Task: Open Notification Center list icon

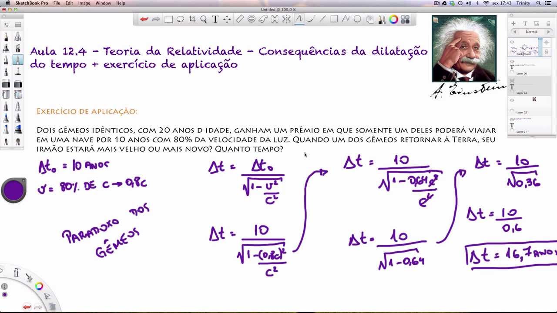Action: (548, 3)
